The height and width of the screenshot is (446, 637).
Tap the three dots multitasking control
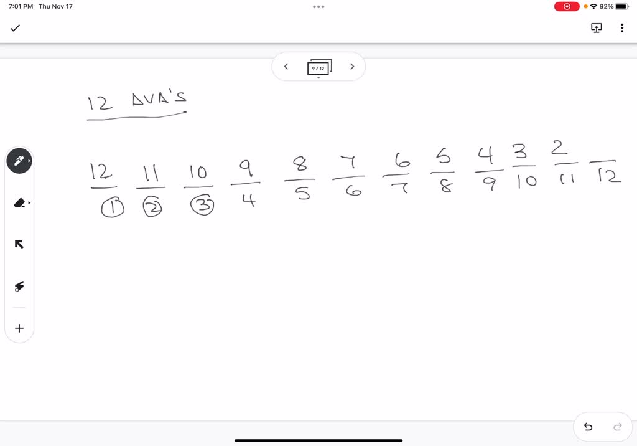tap(318, 6)
